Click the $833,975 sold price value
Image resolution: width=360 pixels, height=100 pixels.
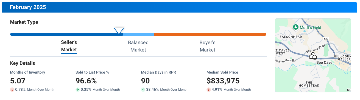tap(223, 81)
